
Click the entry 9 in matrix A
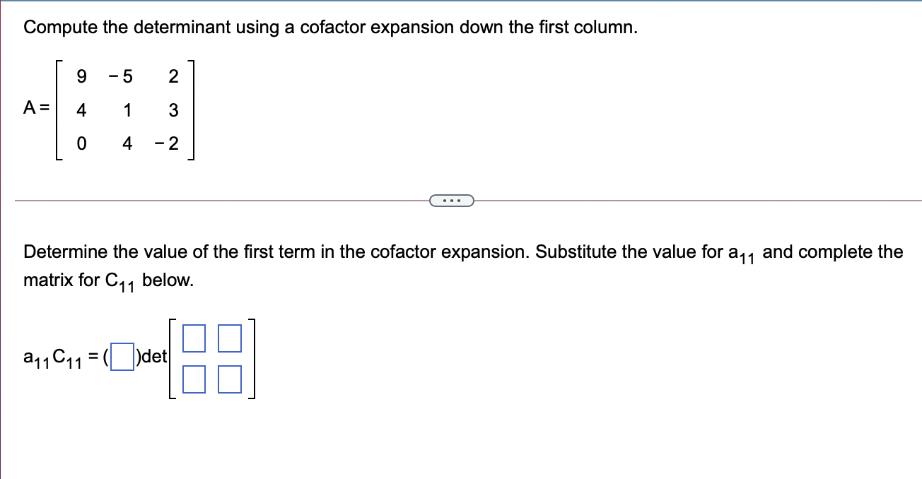(x=82, y=77)
